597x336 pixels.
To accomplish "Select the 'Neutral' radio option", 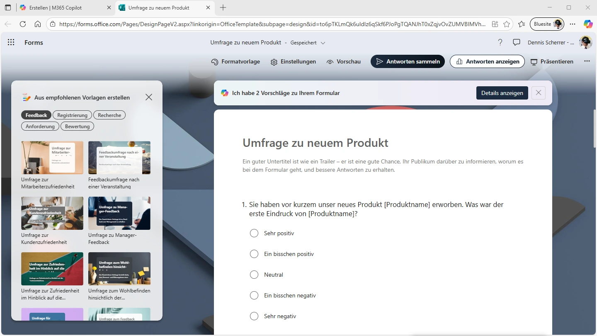I will (x=254, y=275).
